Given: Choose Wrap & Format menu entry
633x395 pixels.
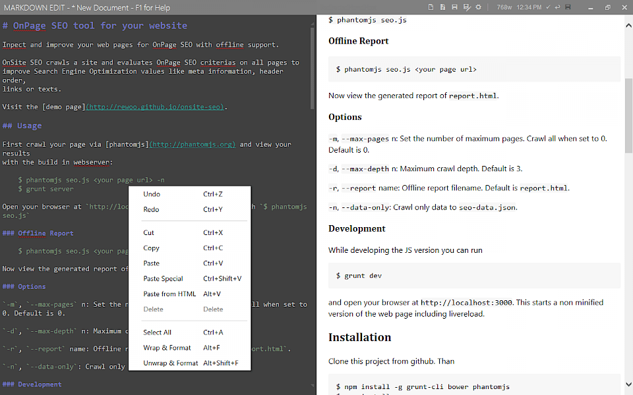Looking at the screenshot, I should coord(189,348).
